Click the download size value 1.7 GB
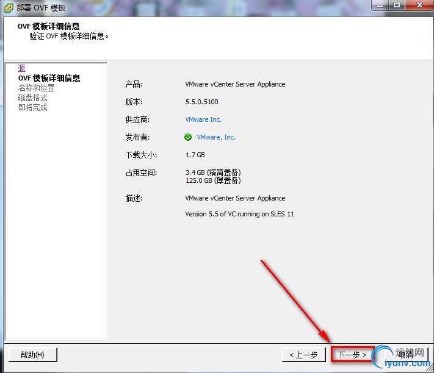 click(195, 155)
